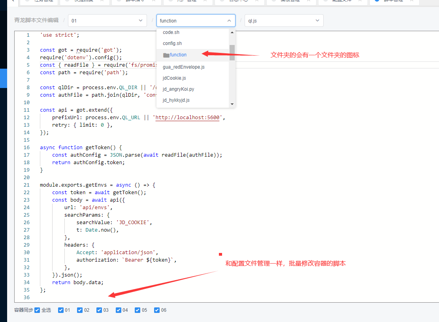This screenshot has width=439, height=322.
Task: Click line number 20 in gutter
Action: pyautogui.click(x=26, y=178)
